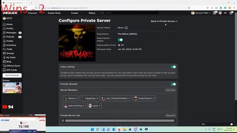Screen dimensions: 237x133
Task: Open Inventory in the sidebar
Action: 10,45
